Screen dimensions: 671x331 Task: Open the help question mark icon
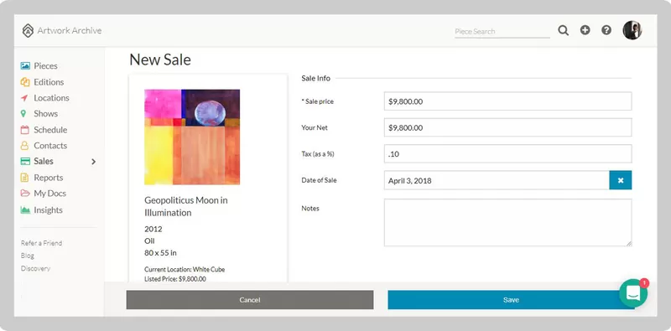pos(606,30)
